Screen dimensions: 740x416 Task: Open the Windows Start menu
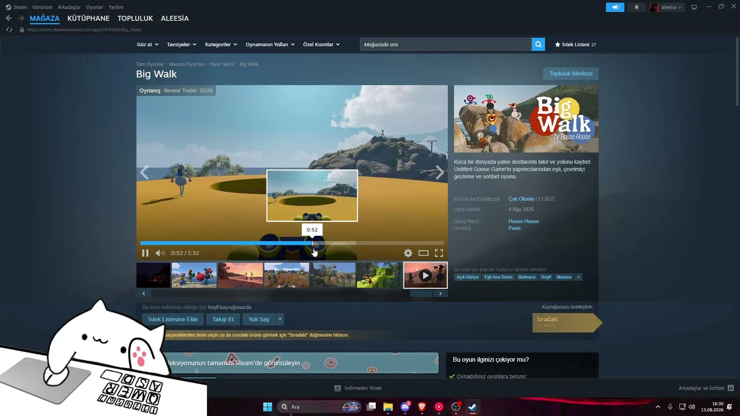(268, 407)
